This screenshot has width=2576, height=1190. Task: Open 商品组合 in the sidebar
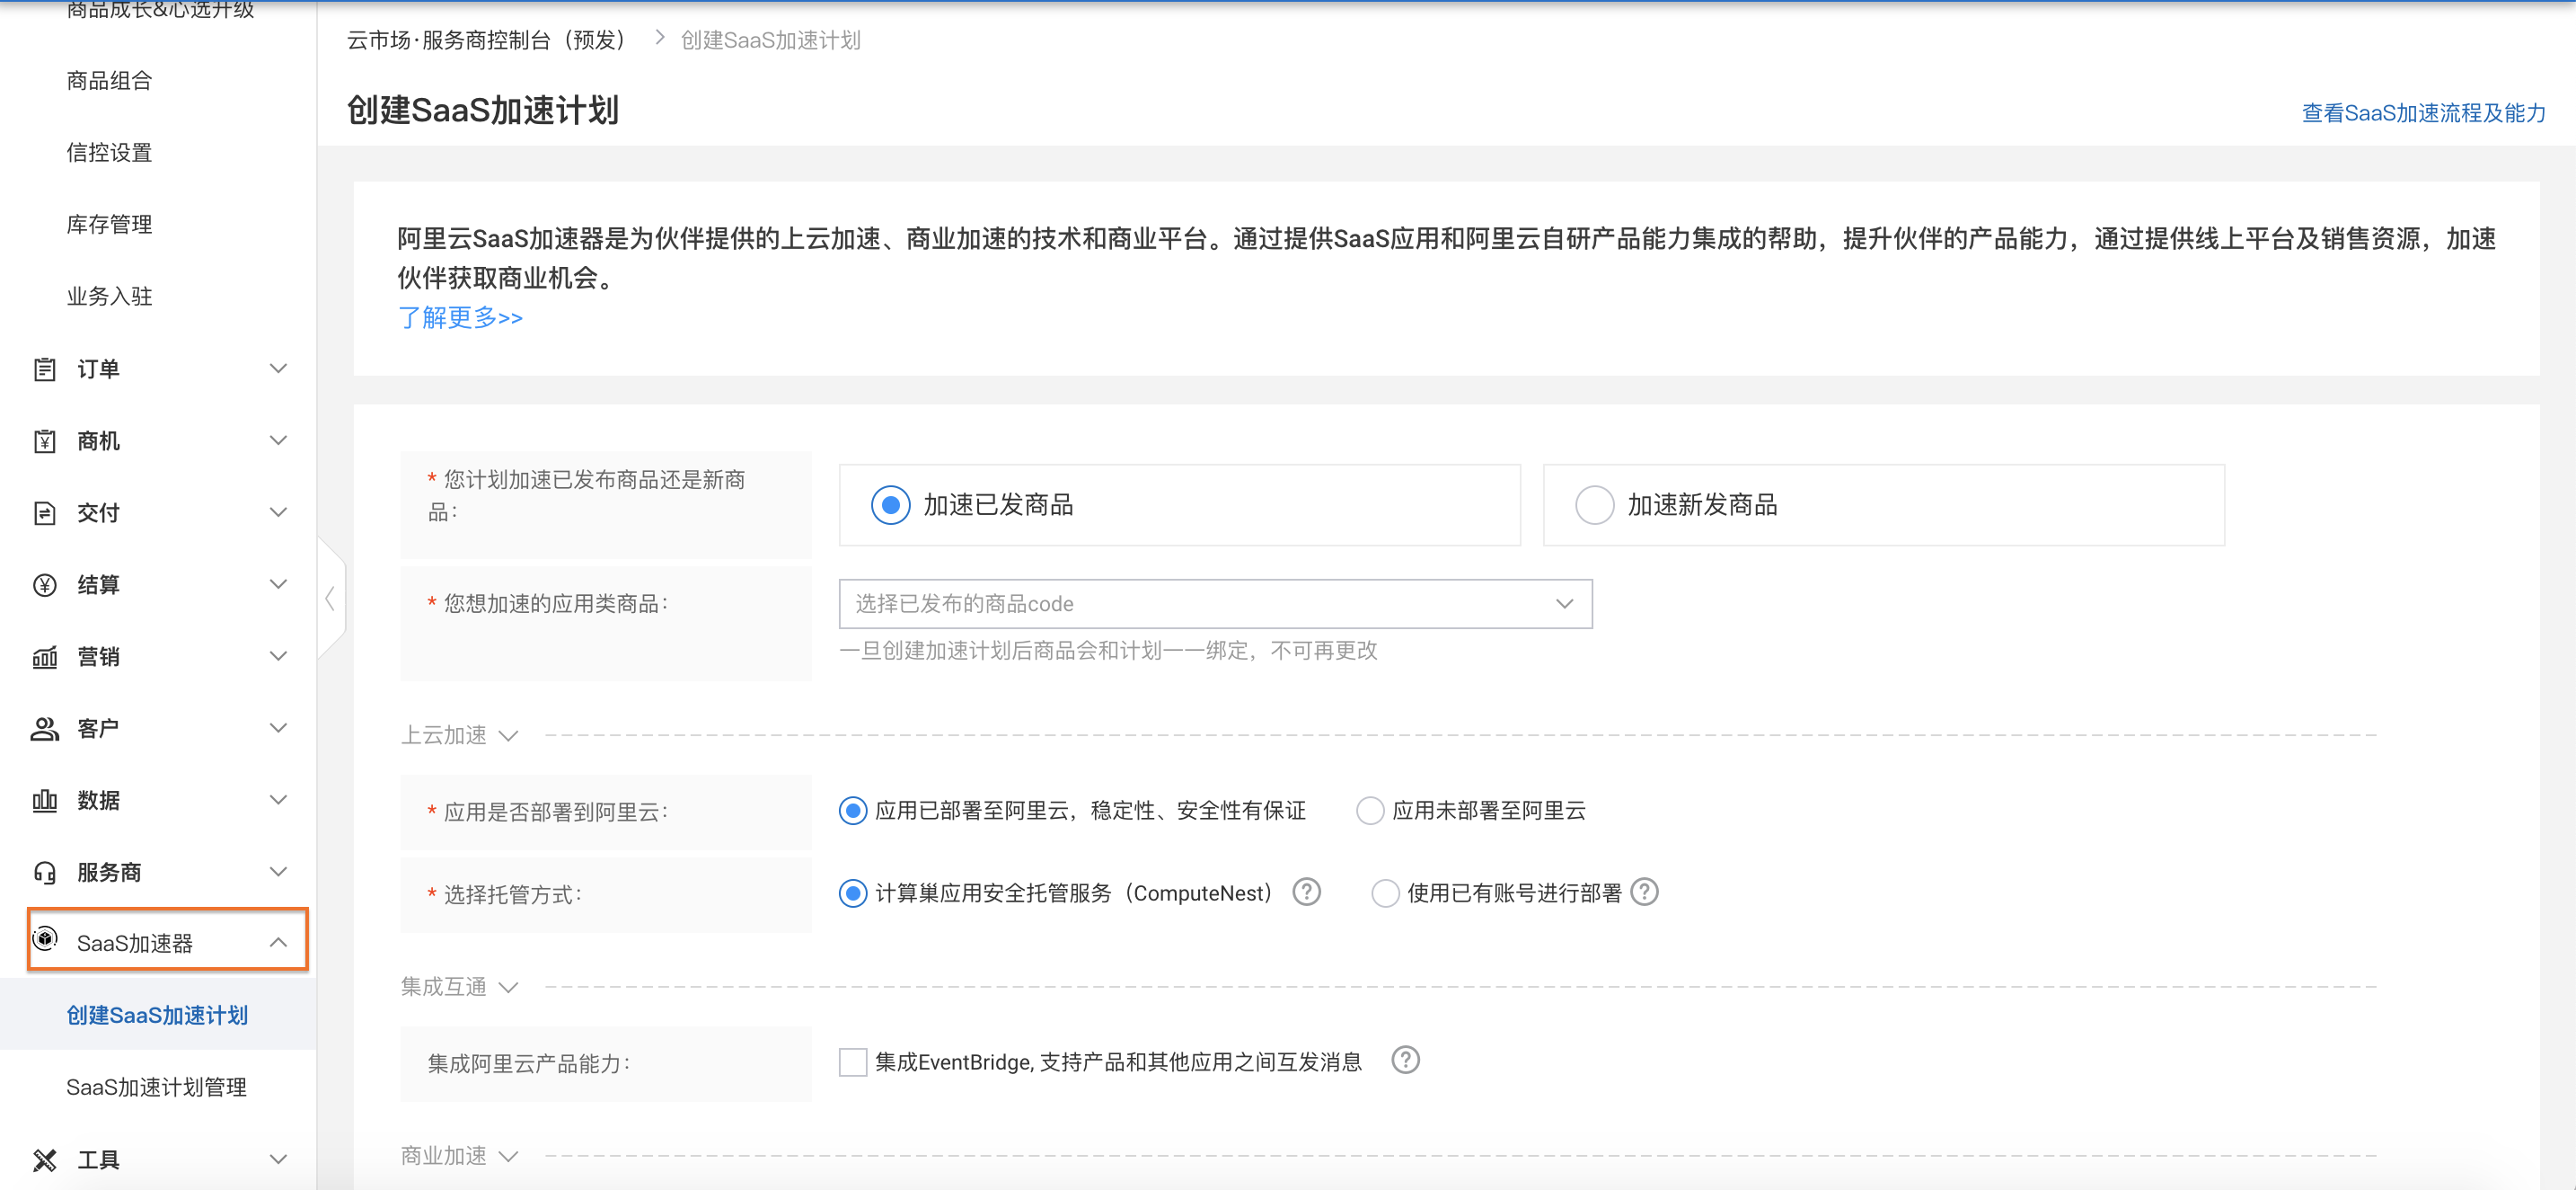(110, 81)
